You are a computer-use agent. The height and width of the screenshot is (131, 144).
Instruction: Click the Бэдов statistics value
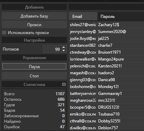click(62, 110)
